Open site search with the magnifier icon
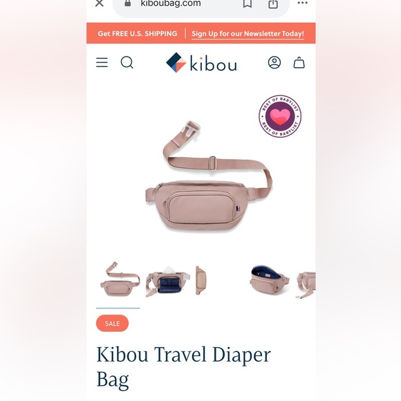401x401 pixels. coord(127,62)
